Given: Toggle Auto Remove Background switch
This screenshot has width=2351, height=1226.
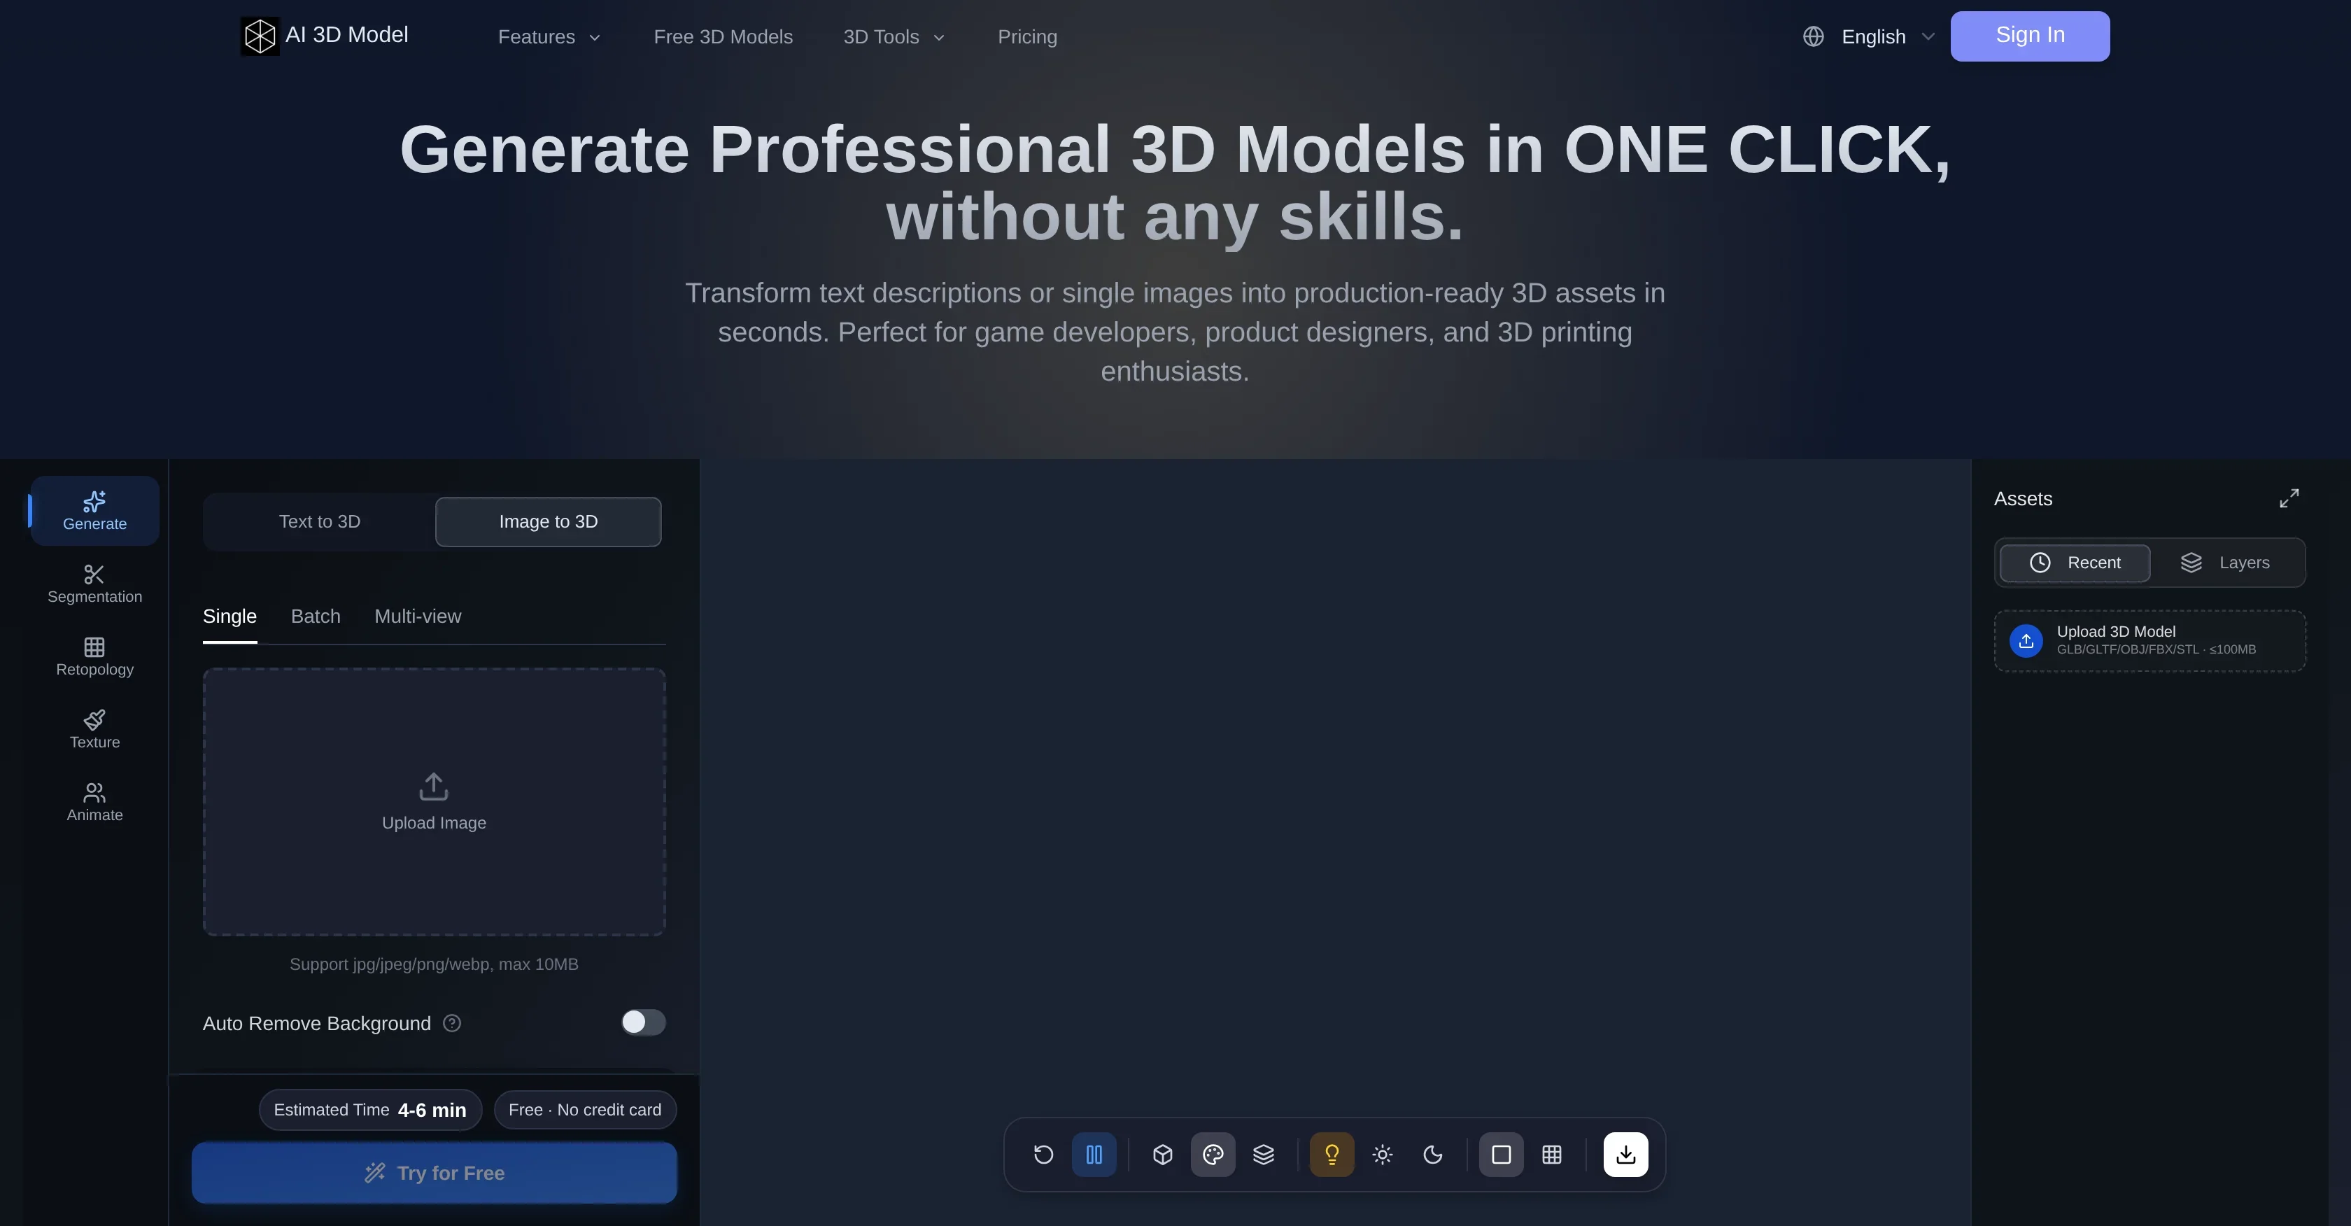Looking at the screenshot, I should pyautogui.click(x=644, y=1022).
